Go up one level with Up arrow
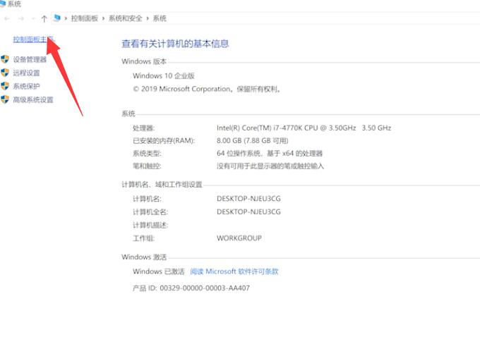480x344 pixels. pyautogui.click(x=44, y=18)
